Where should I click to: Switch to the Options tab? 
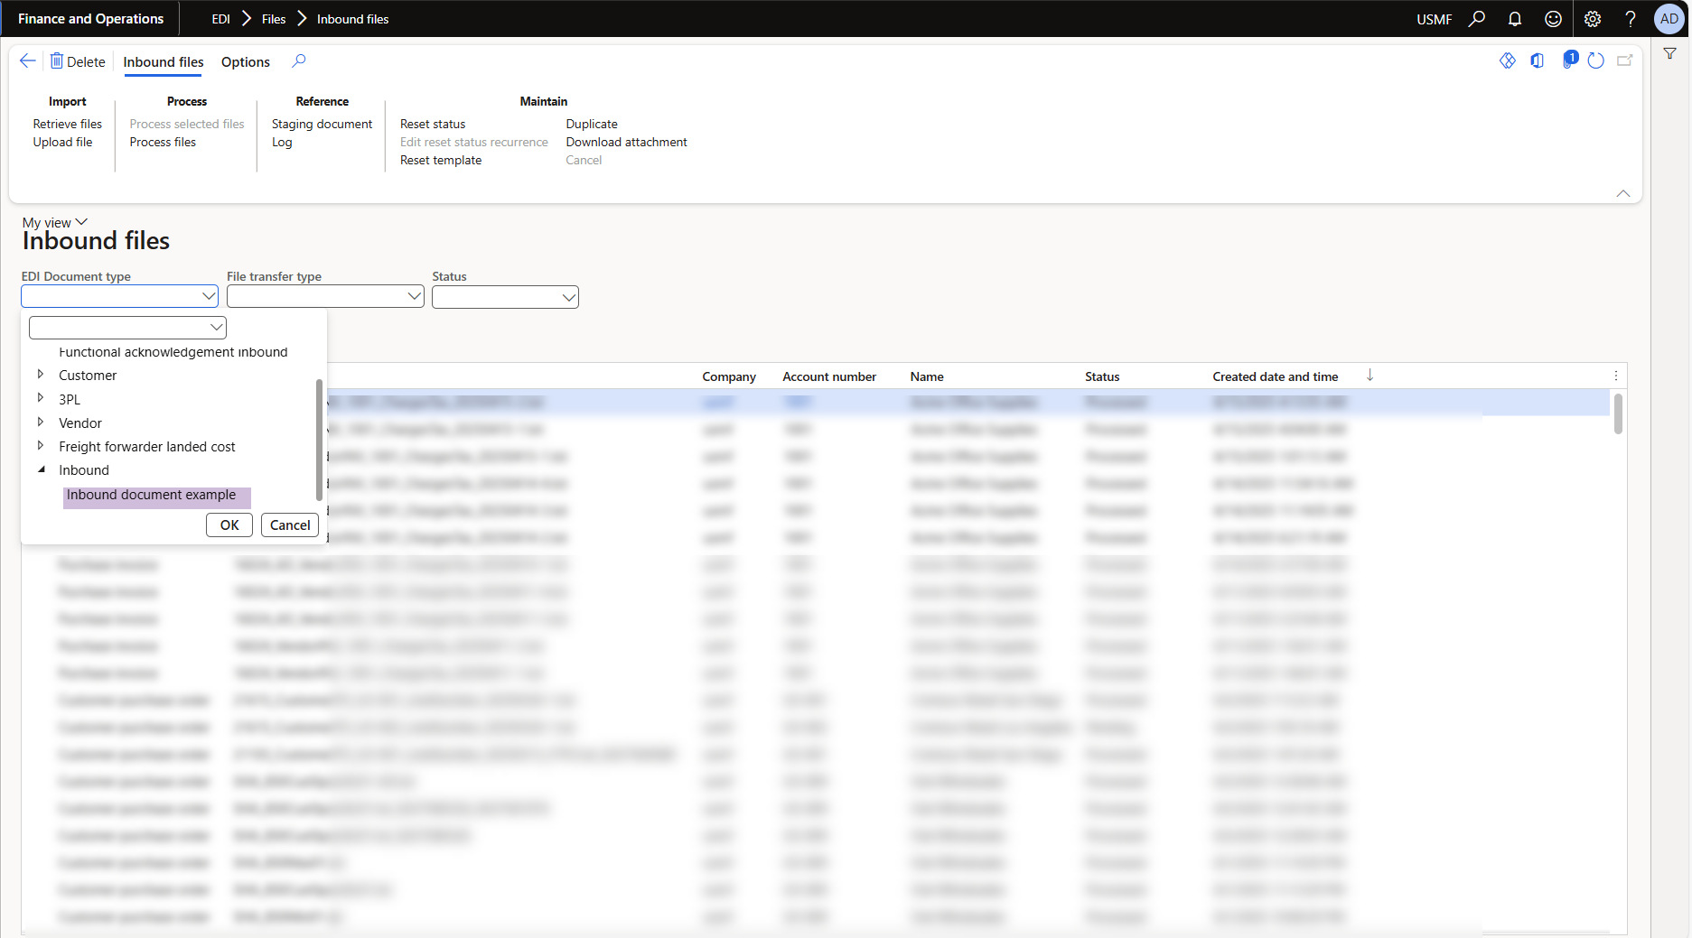click(246, 62)
